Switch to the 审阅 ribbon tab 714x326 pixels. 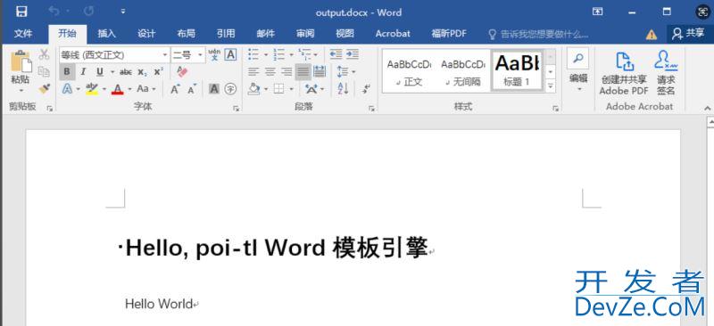point(305,34)
